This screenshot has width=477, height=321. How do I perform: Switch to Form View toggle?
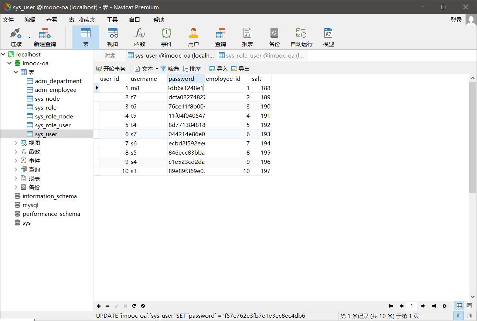469,306
